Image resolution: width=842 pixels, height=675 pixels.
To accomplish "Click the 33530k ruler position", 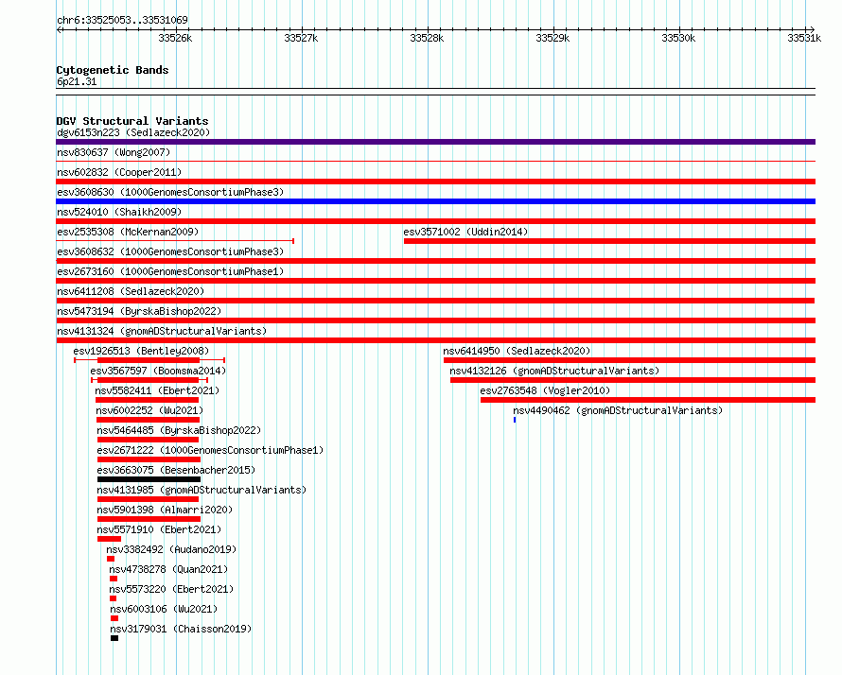I will (x=678, y=38).
